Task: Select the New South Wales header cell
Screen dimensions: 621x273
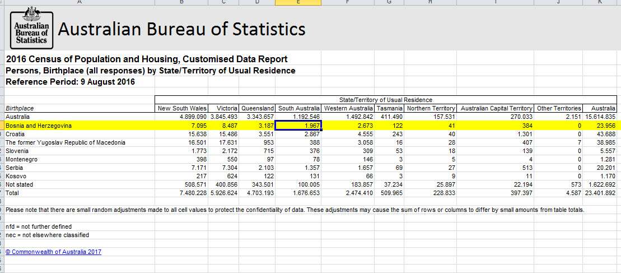Action: (x=183, y=108)
